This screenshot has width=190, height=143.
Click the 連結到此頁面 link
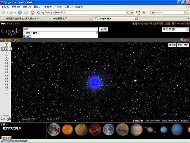11,40
